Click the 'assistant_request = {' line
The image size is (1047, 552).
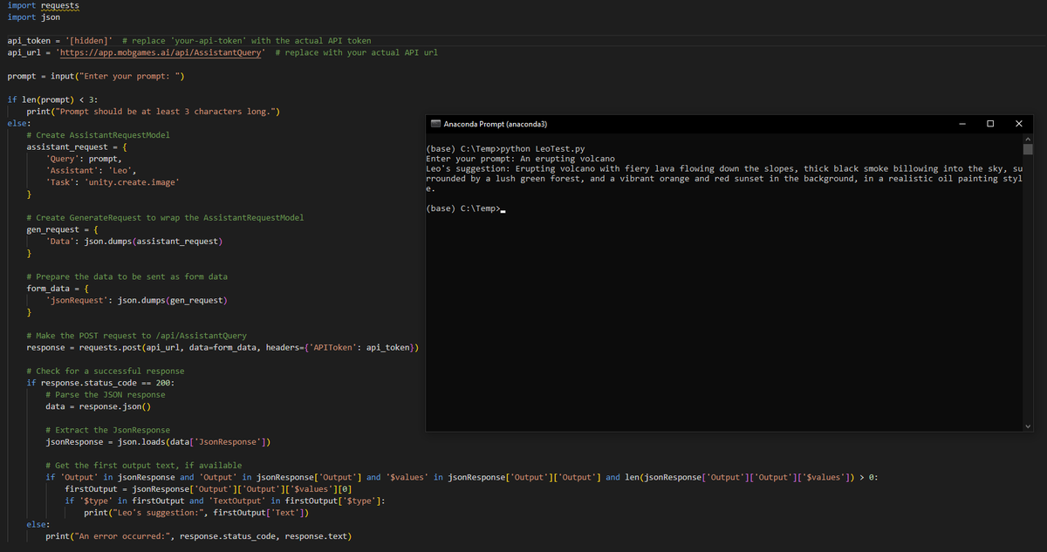click(x=77, y=147)
